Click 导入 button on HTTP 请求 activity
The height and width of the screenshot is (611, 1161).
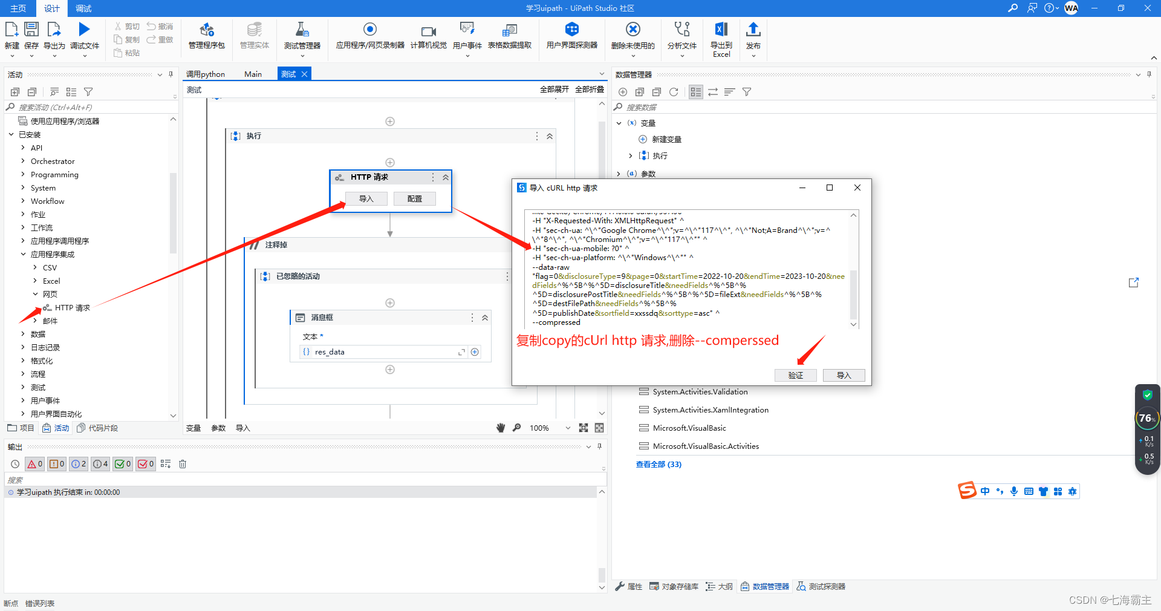tap(366, 198)
